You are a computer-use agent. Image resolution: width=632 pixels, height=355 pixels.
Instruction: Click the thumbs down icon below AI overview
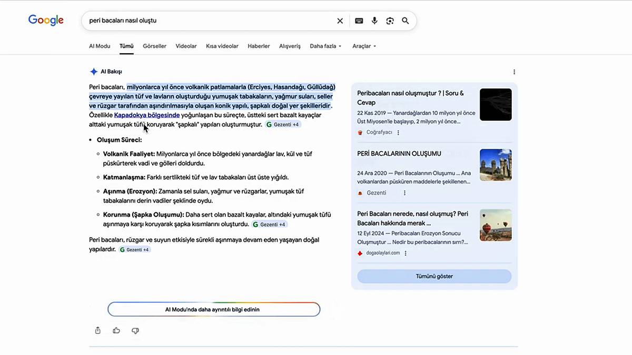click(x=135, y=330)
